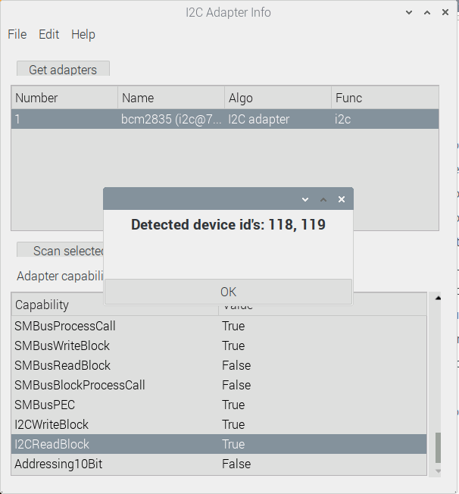The image size is (459, 494).
Task: Close the detected device popup dialog
Action: tap(342, 199)
